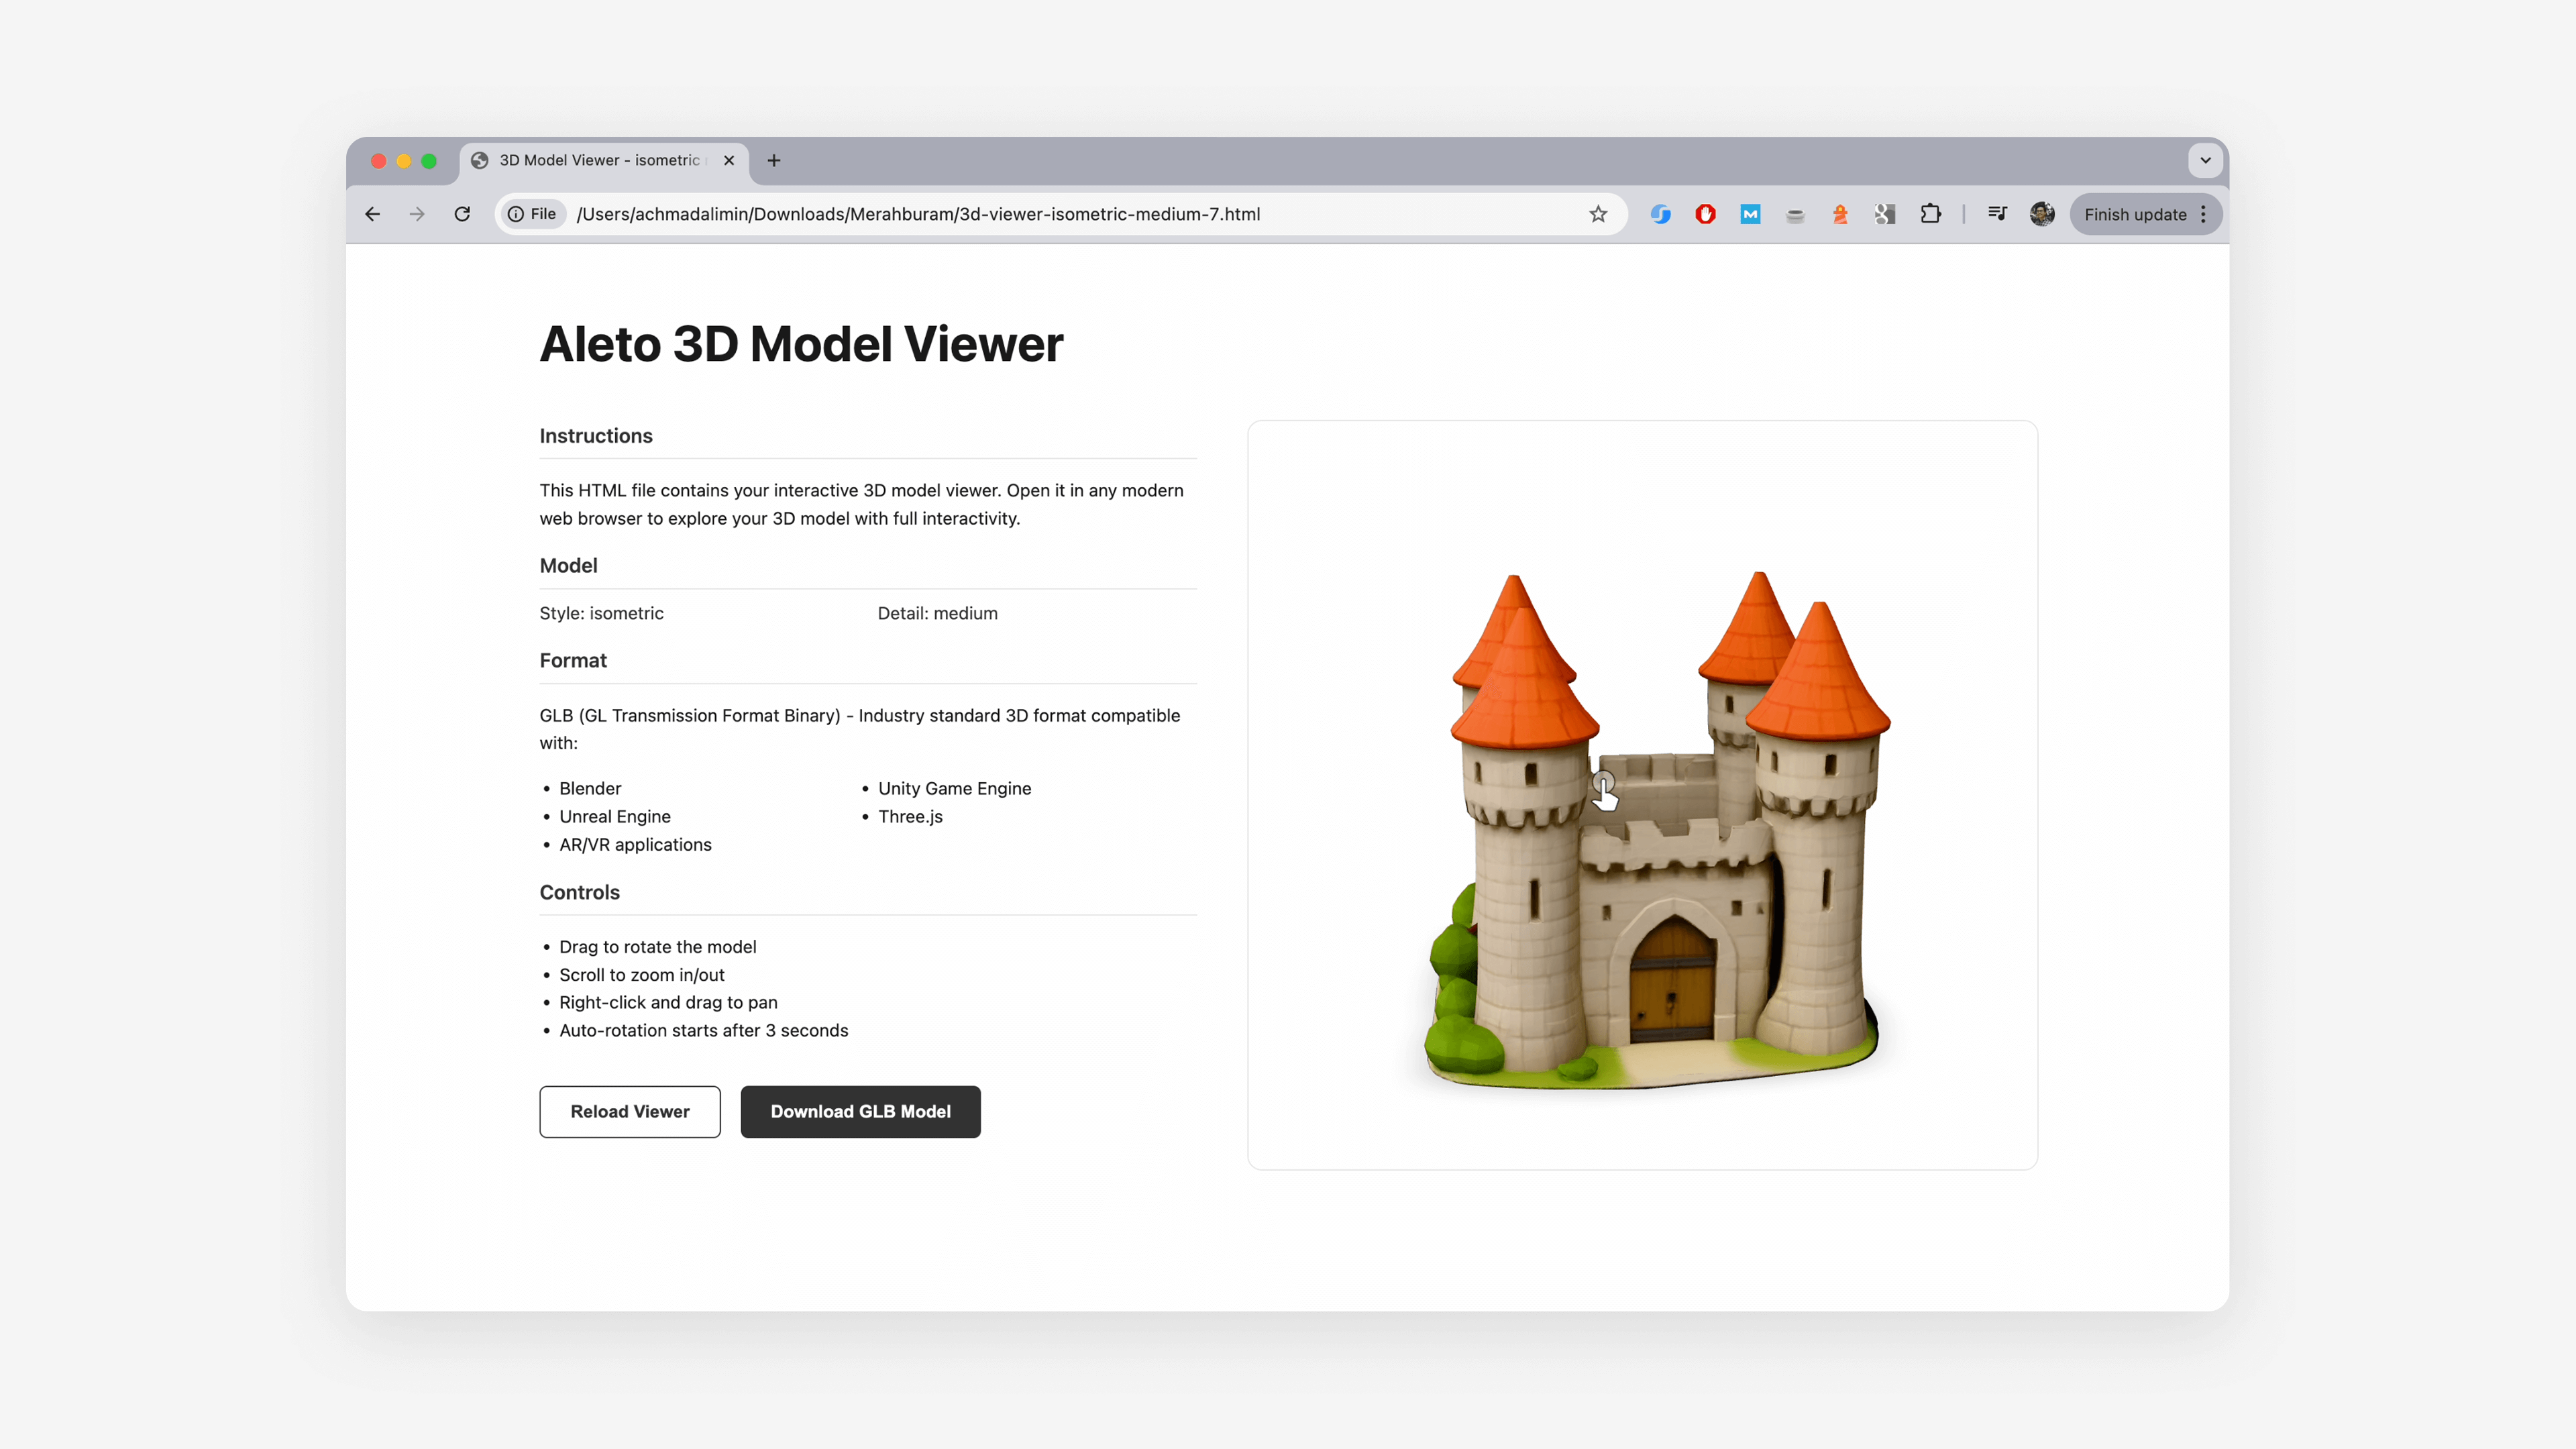Expand the tab search chevron
Image resolution: width=2576 pixels, height=1449 pixels.
2206,160
